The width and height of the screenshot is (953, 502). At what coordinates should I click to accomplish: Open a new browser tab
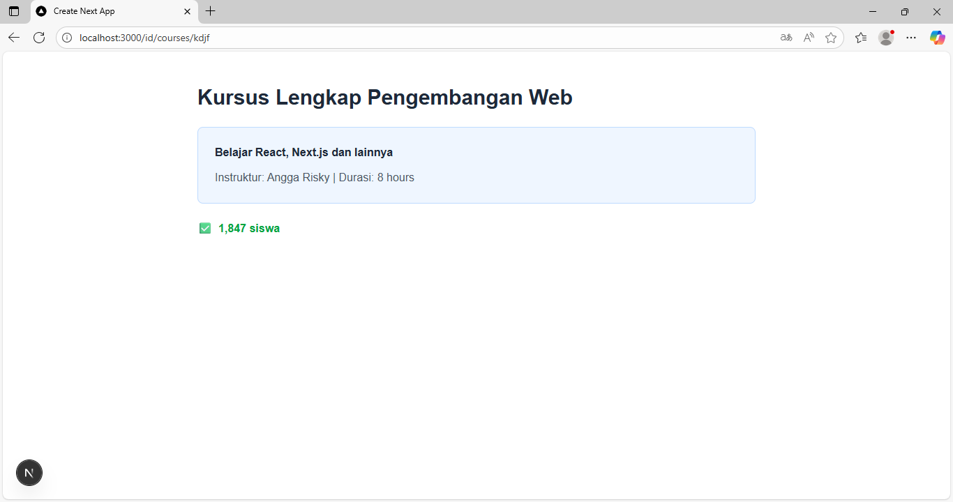pos(210,11)
